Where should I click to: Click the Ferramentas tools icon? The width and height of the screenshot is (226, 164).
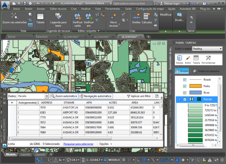point(208,58)
